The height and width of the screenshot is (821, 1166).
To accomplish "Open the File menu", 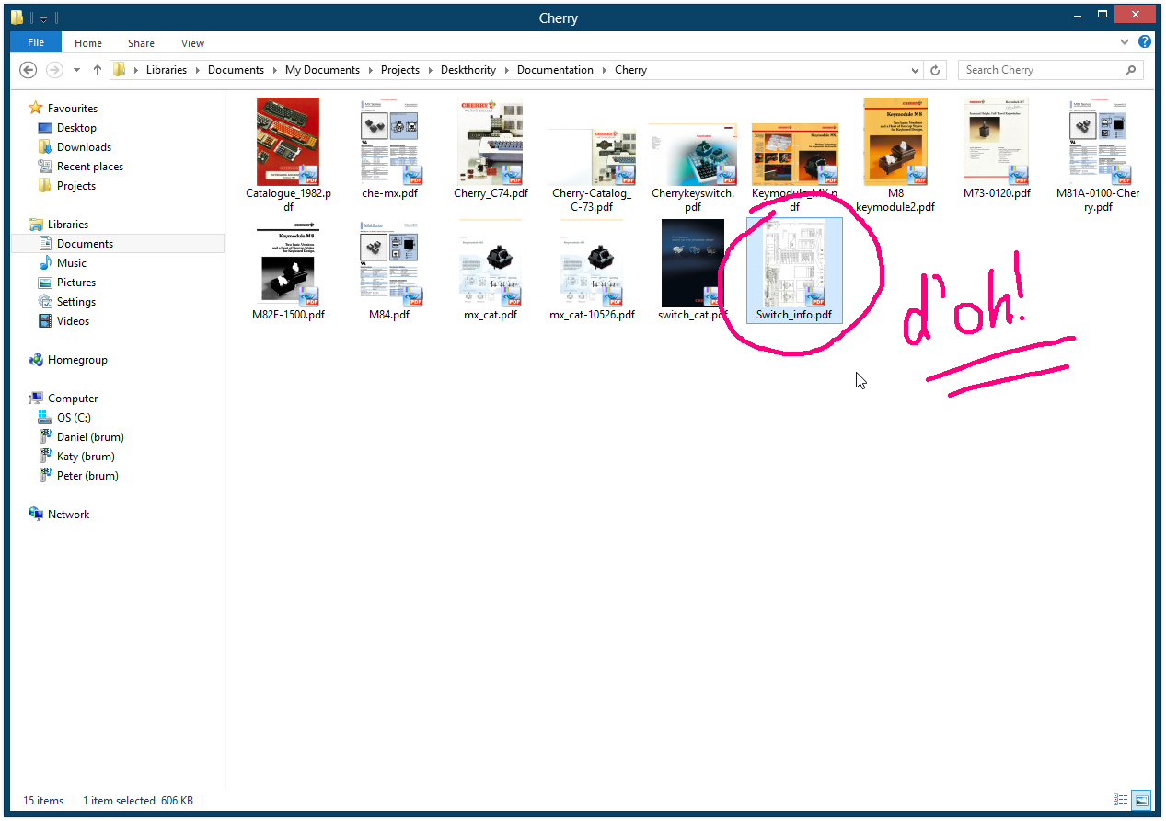I will point(36,42).
